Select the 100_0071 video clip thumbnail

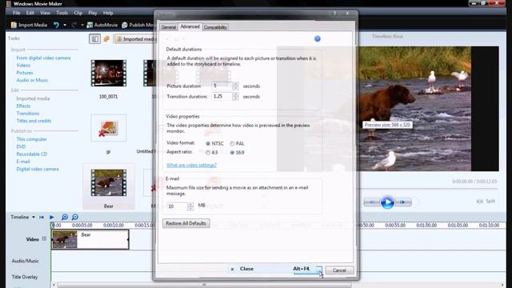[x=109, y=73]
